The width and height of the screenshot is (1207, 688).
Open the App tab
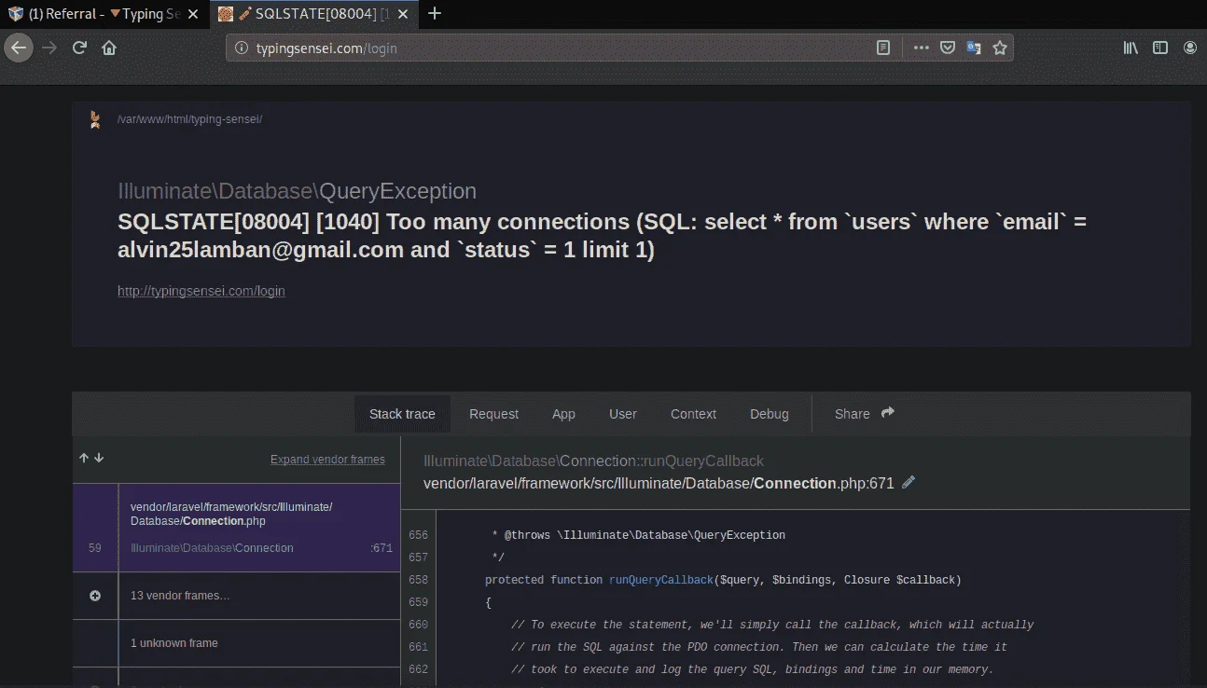click(563, 414)
